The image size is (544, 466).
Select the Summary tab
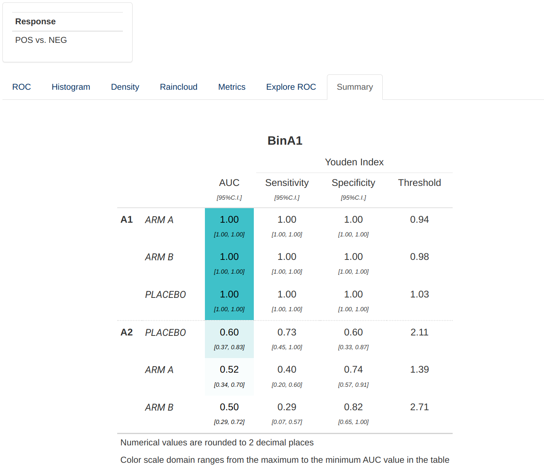[354, 87]
